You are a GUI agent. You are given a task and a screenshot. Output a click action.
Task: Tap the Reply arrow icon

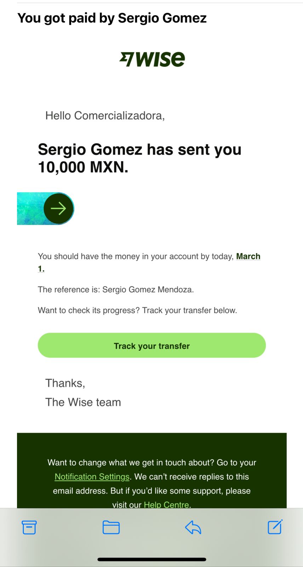point(193,527)
